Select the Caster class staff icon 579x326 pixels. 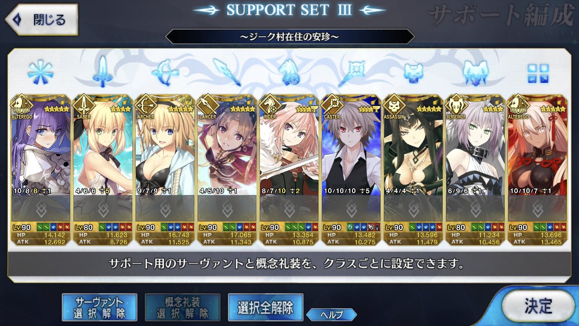(351, 71)
